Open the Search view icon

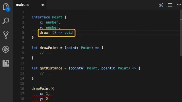coord(6,21)
